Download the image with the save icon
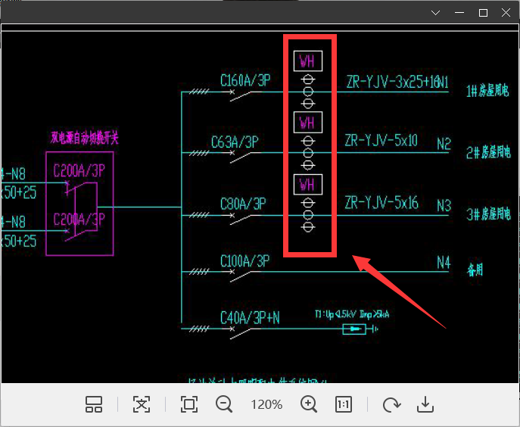The height and width of the screenshot is (427, 520). point(425,404)
